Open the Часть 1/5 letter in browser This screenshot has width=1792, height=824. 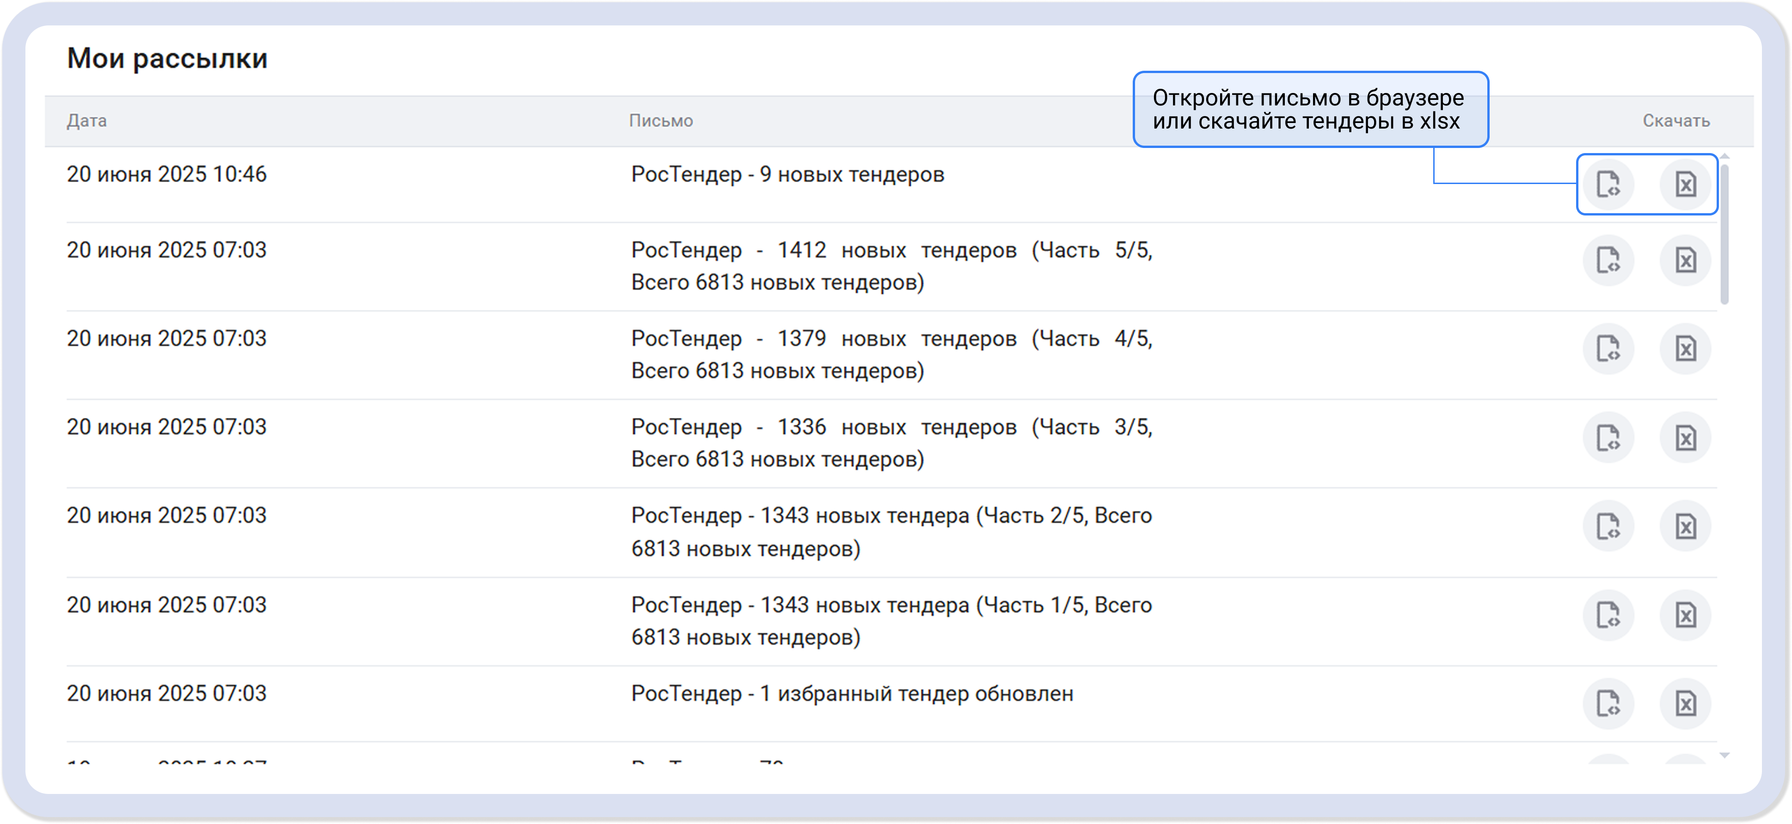pyautogui.click(x=1608, y=615)
